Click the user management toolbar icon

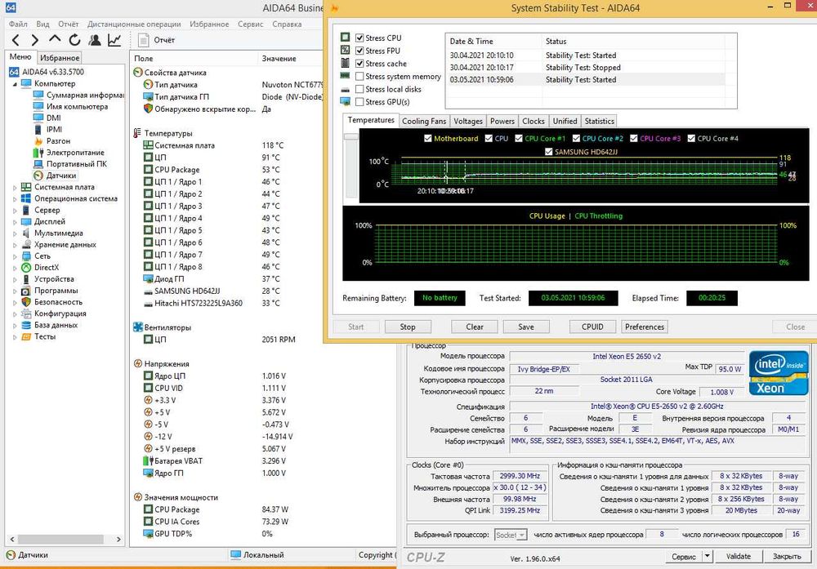click(x=95, y=39)
